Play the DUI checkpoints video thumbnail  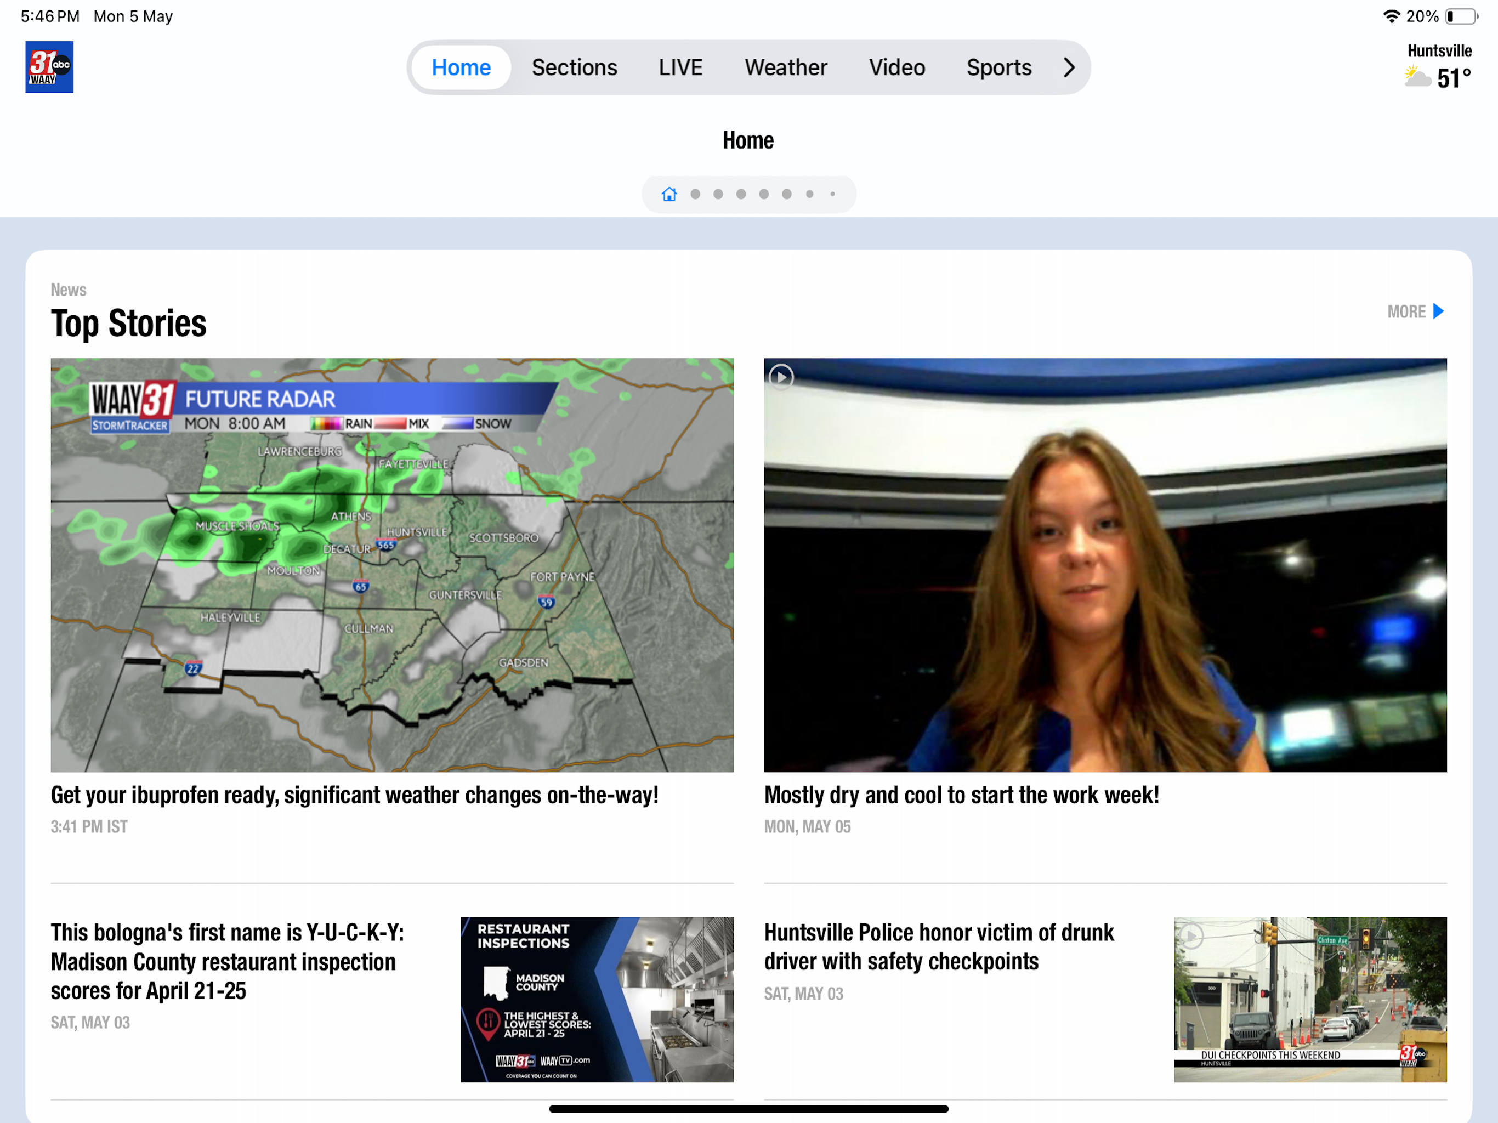click(1310, 1000)
